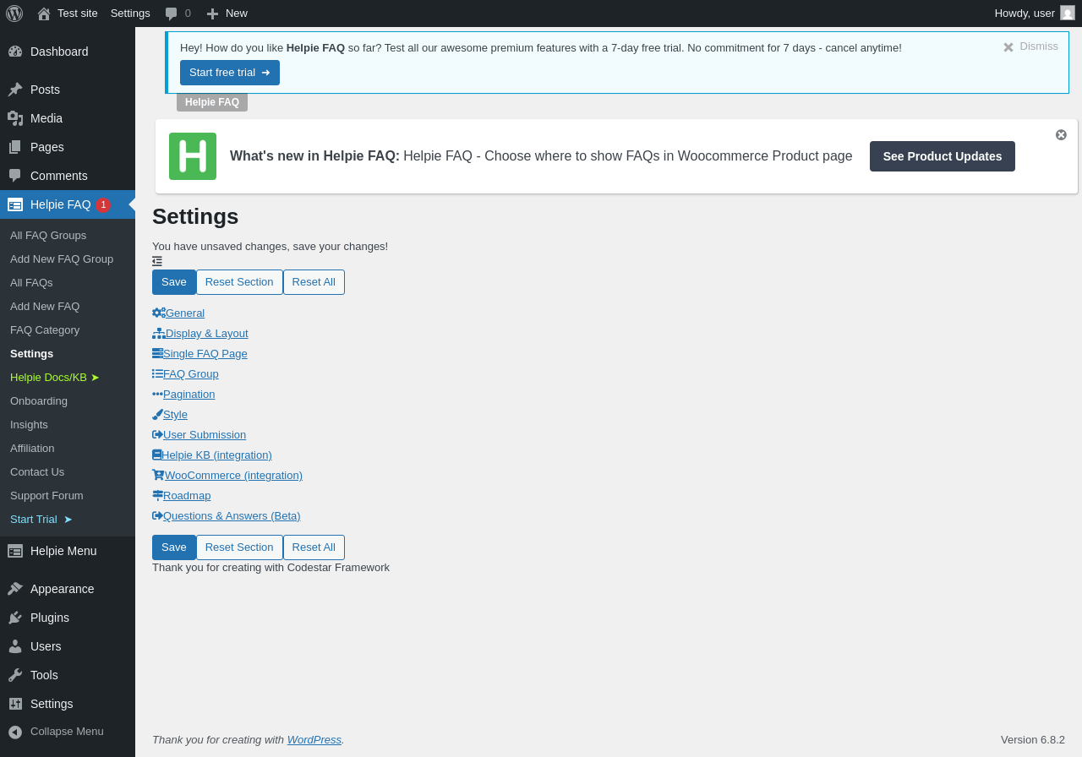Click the Helpie FAQ sidebar icon

coord(15,204)
